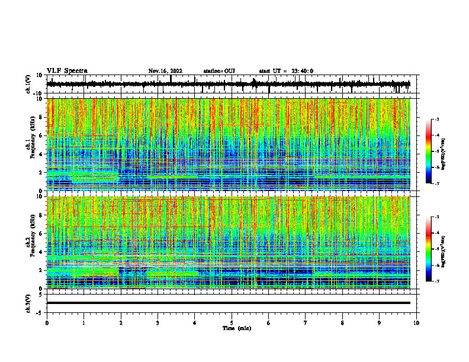469x362 pixels.
Task: Click the "9" tick on the time axis
Action: tap(379, 323)
